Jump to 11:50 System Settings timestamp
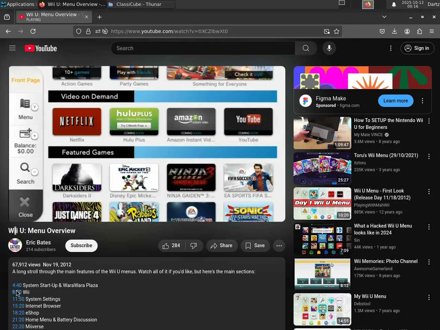This screenshot has width=440, height=330. [18, 299]
